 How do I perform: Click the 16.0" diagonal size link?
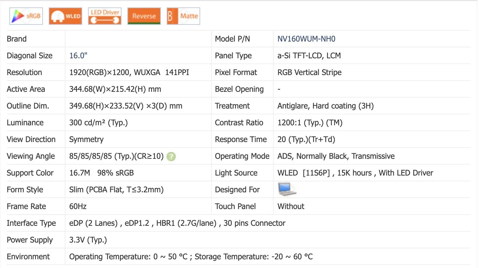point(78,56)
